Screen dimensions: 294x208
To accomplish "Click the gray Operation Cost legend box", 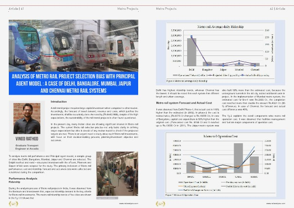I will tap(180, 182).
